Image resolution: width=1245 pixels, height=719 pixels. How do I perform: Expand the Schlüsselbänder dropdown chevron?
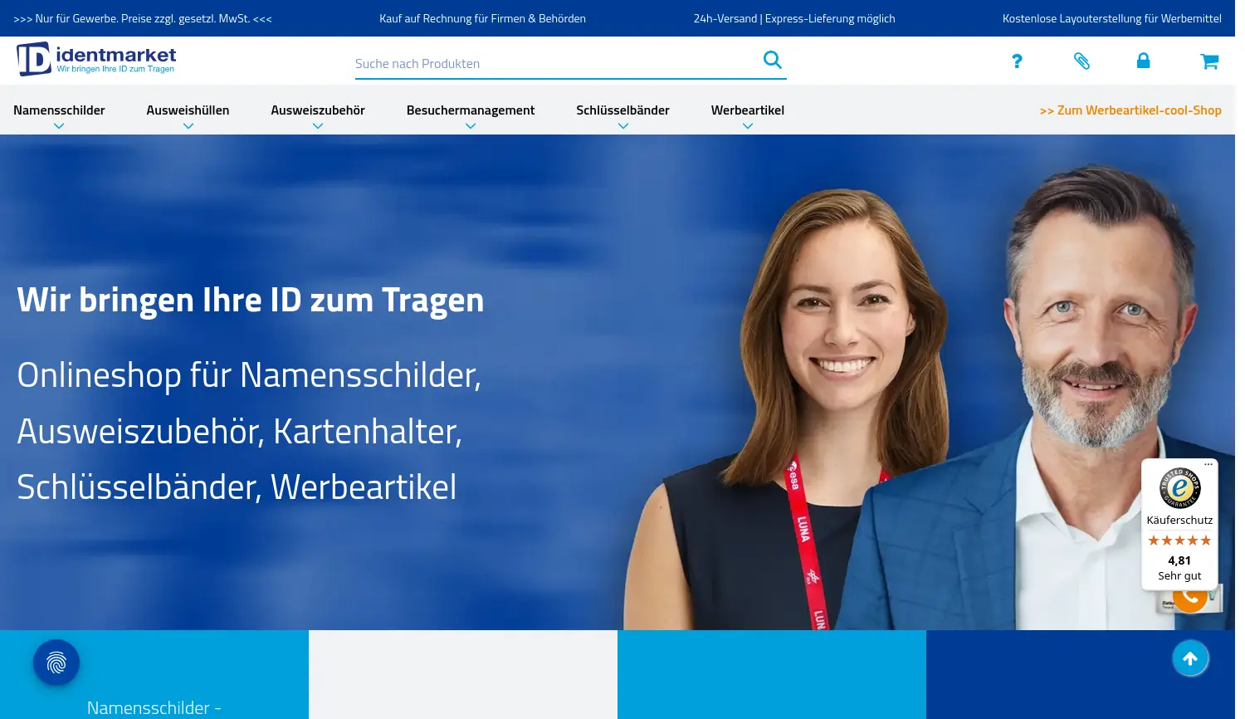coord(623,125)
